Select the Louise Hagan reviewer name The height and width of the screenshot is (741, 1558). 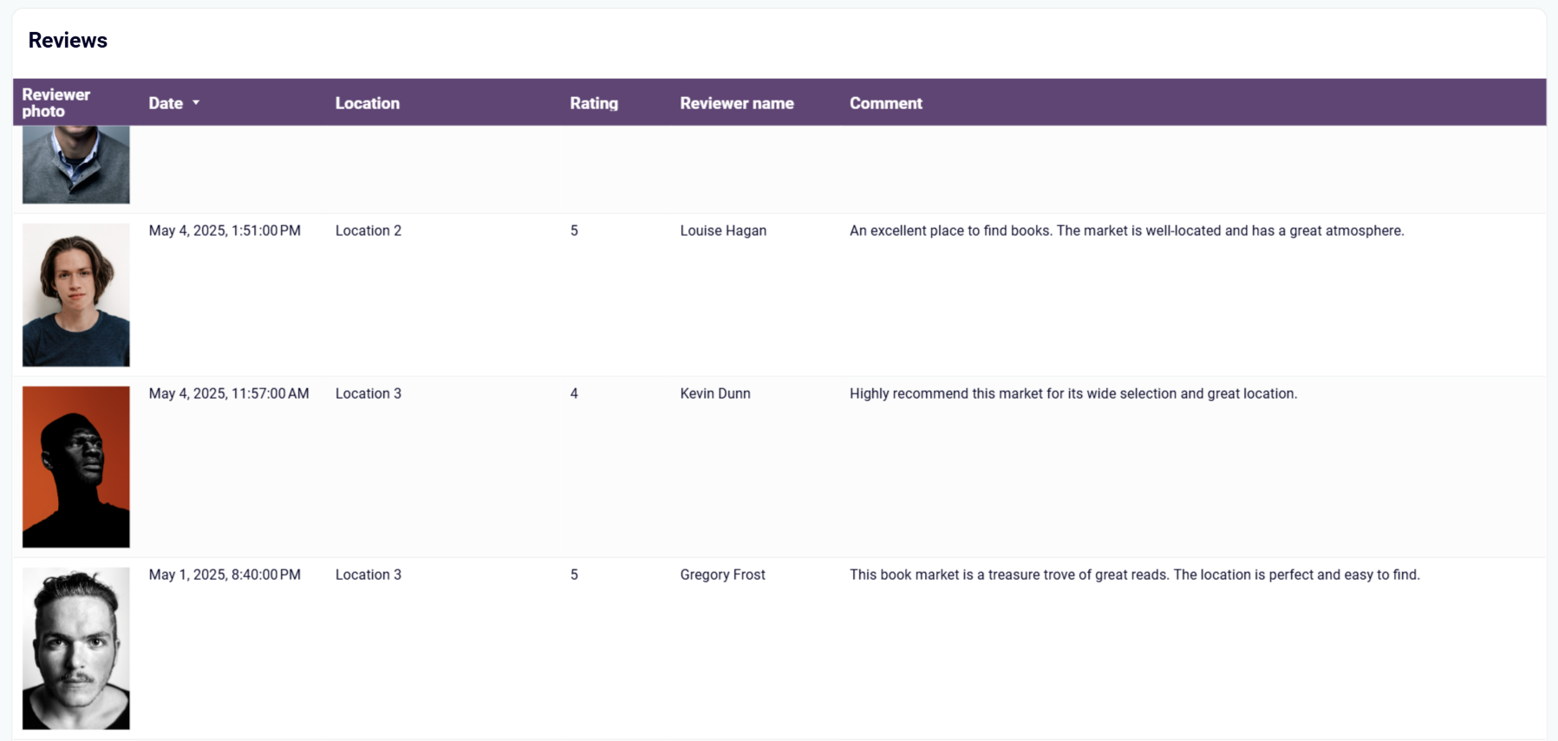[723, 231]
